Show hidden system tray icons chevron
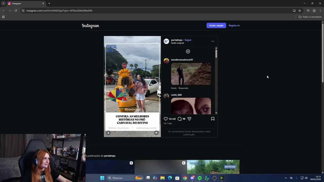 pos(286,178)
